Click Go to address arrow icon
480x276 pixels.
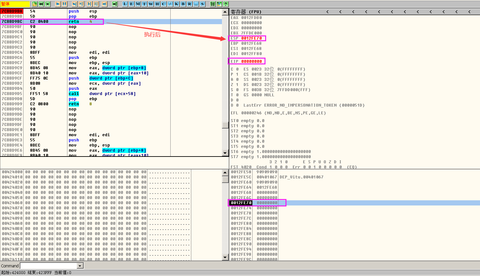(115, 4)
